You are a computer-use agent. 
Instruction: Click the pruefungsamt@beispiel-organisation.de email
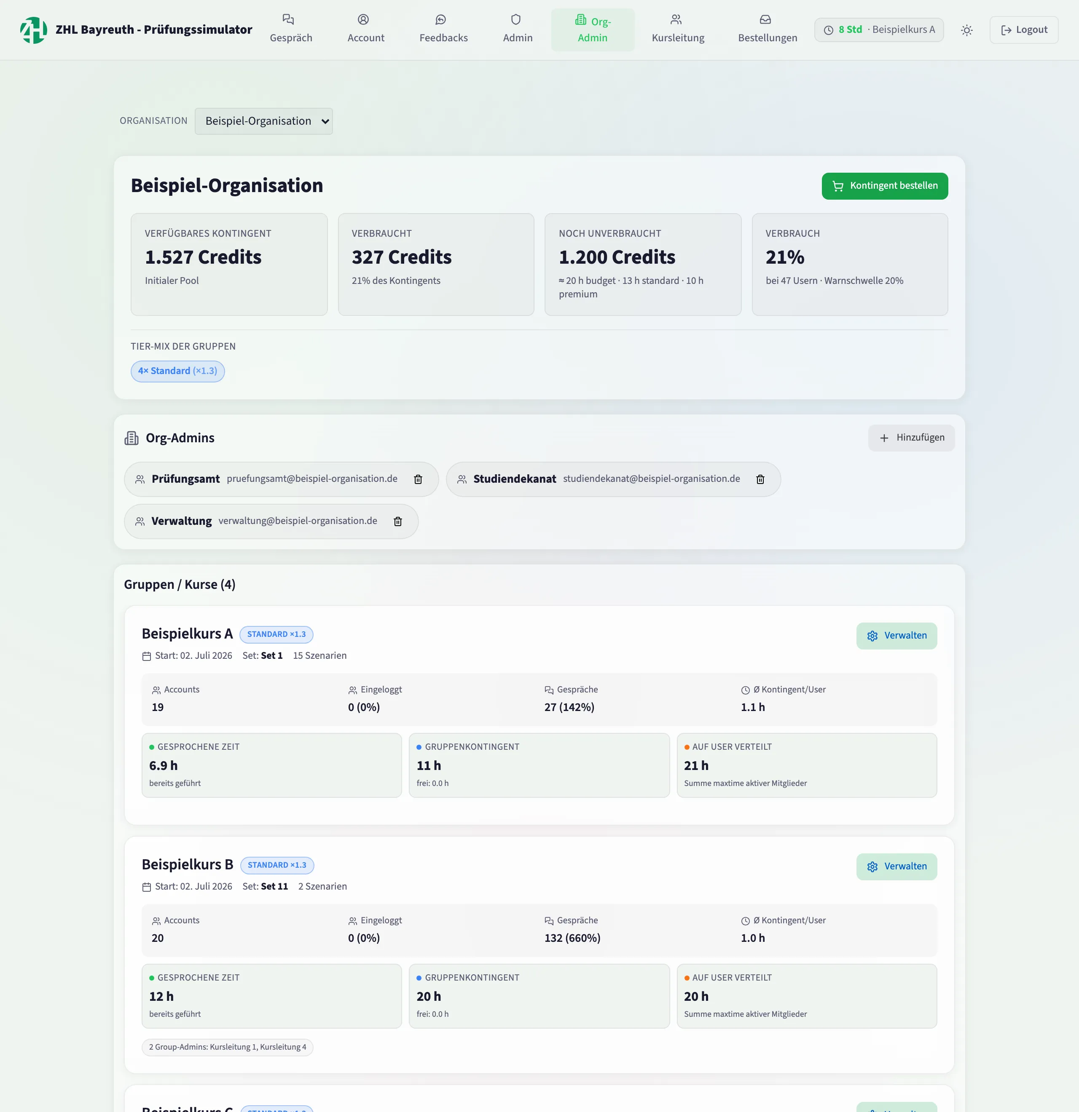tap(312, 479)
